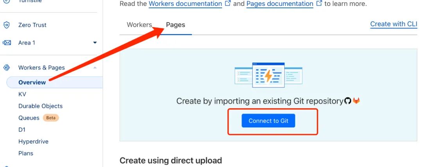Open Queues in the sidebar
422x167 pixels.
29,118
